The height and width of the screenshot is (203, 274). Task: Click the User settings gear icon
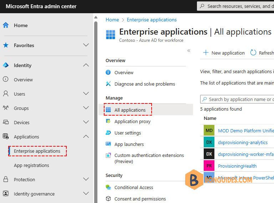[108, 133]
